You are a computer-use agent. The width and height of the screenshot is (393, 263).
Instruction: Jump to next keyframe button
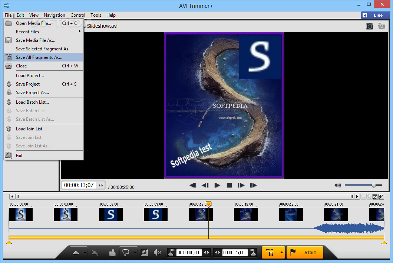(253, 185)
